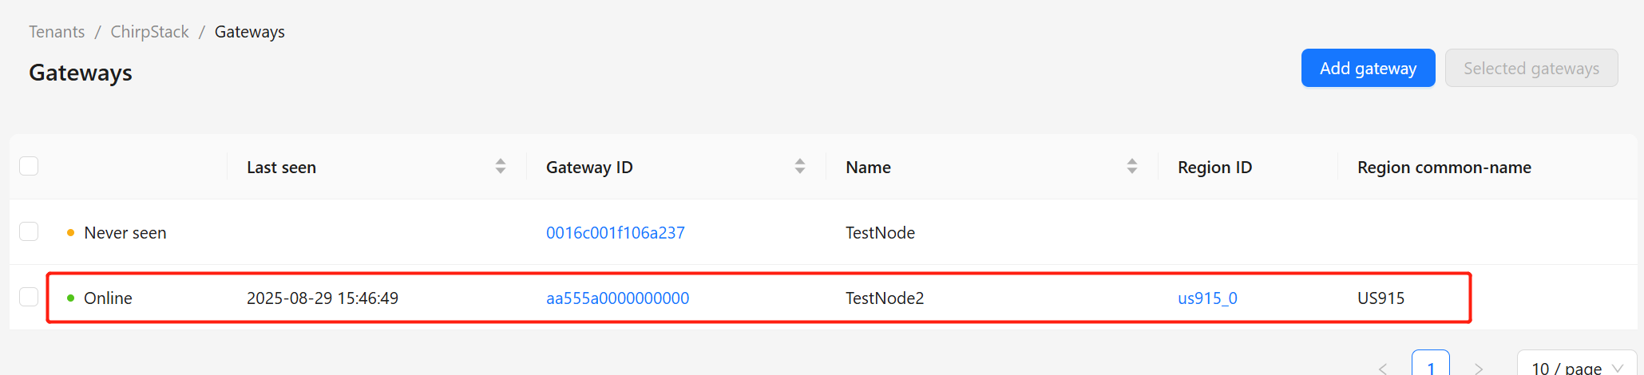Click the Add gateway button
The image size is (1644, 375).
1368,68
